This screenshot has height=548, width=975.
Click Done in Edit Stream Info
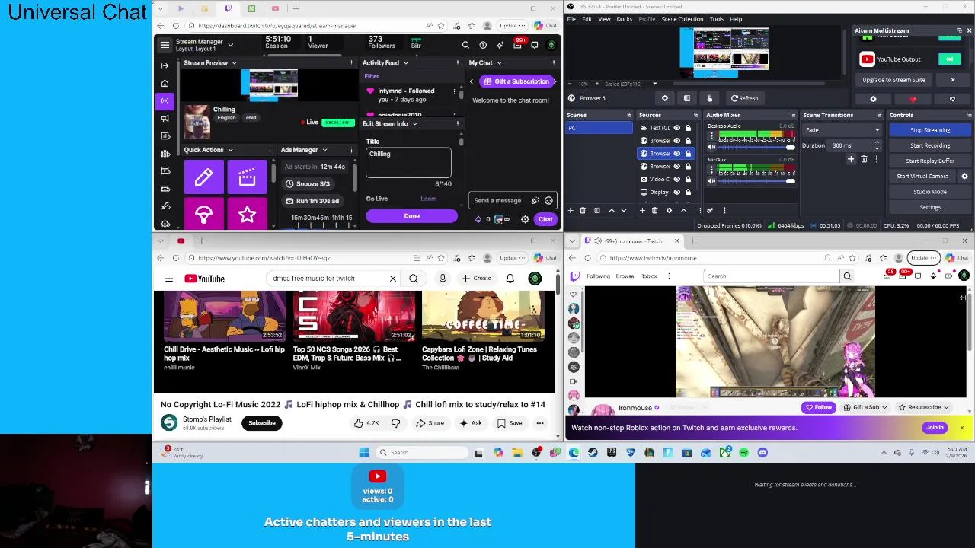tap(411, 216)
